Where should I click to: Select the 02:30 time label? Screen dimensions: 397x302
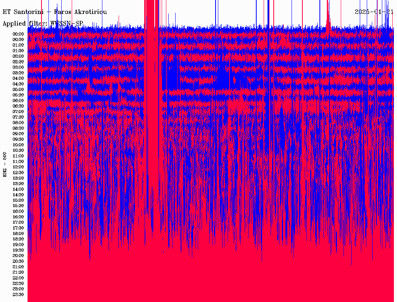tap(18, 62)
